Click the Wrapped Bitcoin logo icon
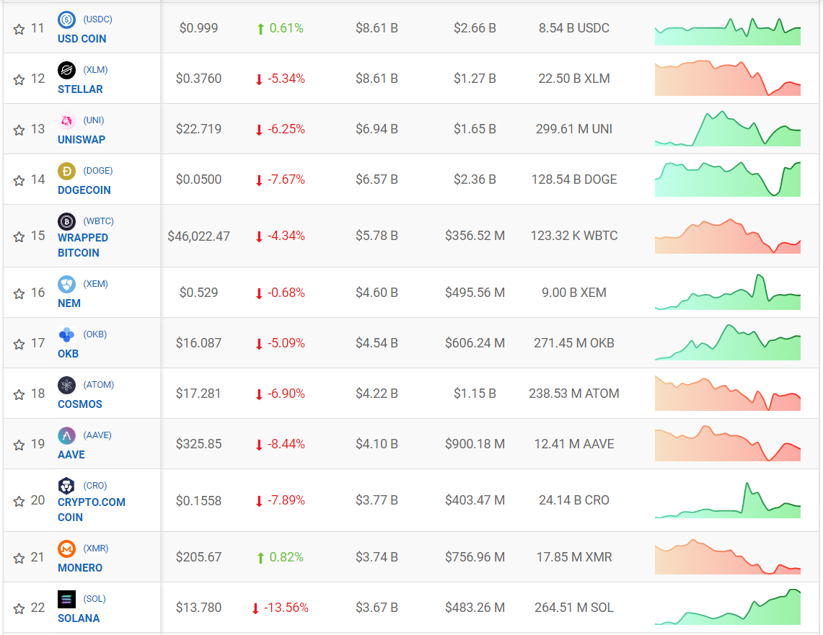Screen dimensions: 823x635 tap(66, 221)
